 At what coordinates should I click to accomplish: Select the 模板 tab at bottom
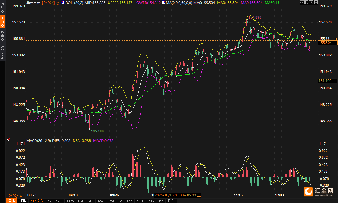pos(23,201)
